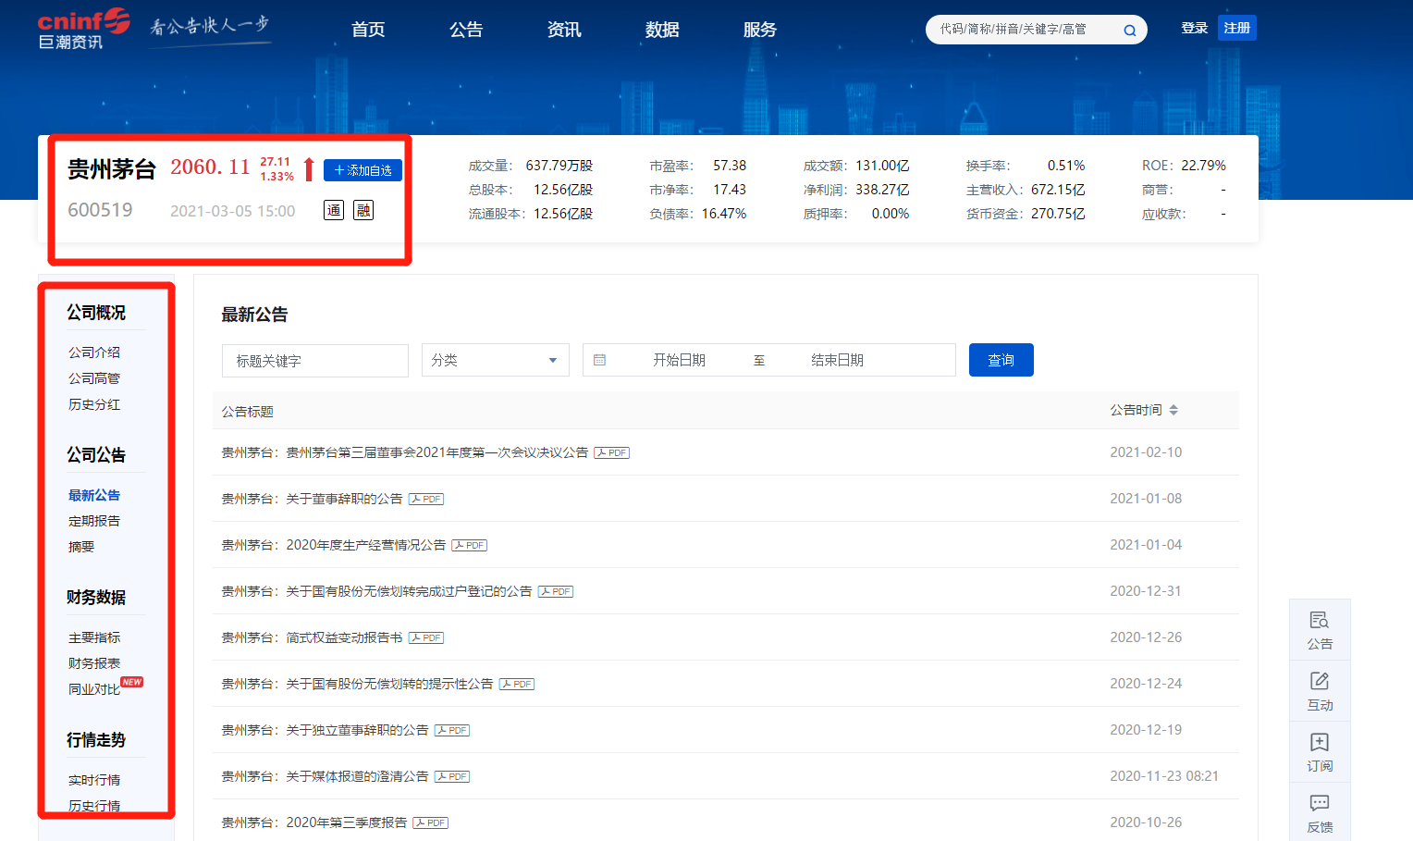
Task: Open PDF icon for 第三届董事会2021年度 announcement
Action: point(611,452)
